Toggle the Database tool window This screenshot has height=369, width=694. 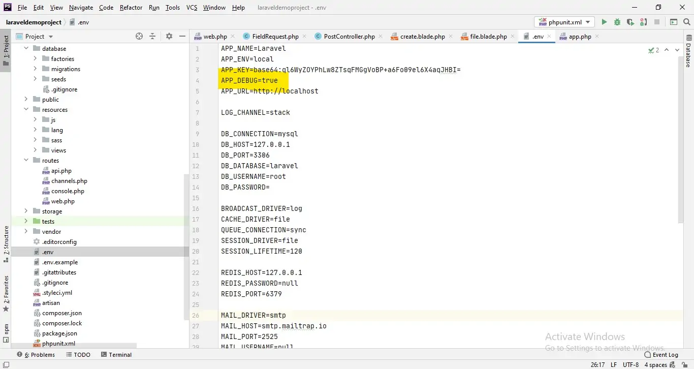tap(688, 51)
